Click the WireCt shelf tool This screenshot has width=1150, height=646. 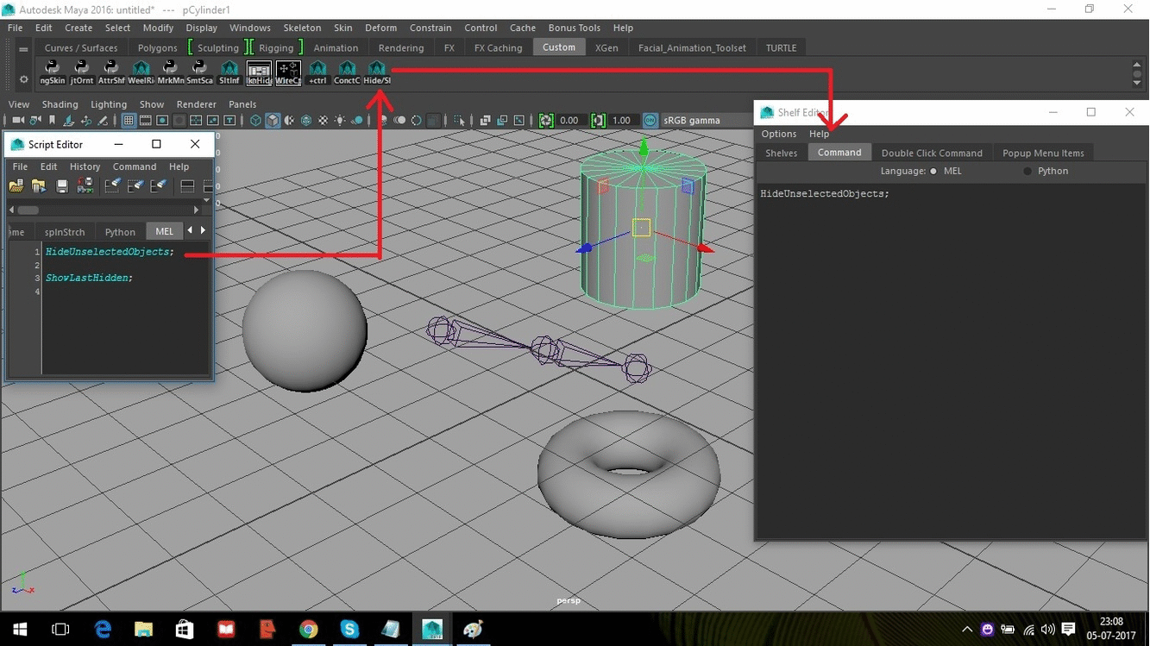click(288, 72)
